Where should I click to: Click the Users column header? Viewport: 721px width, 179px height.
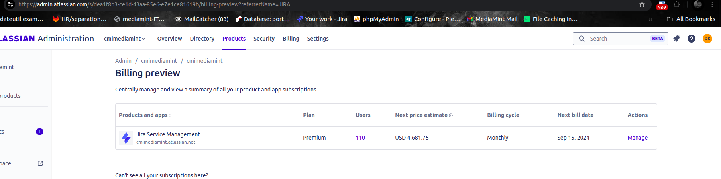click(363, 115)
